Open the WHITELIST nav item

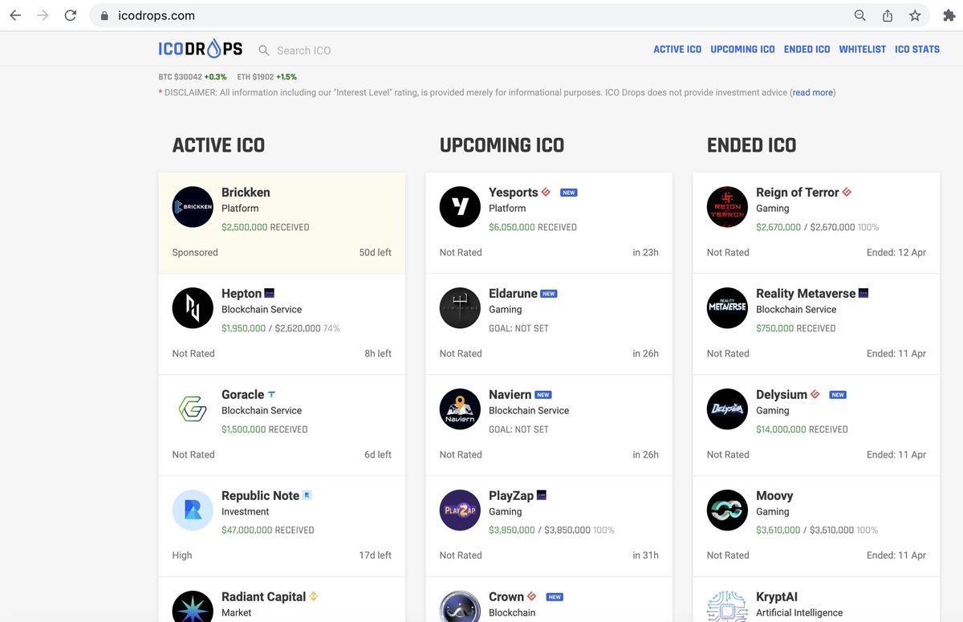[x=863, y=50]
